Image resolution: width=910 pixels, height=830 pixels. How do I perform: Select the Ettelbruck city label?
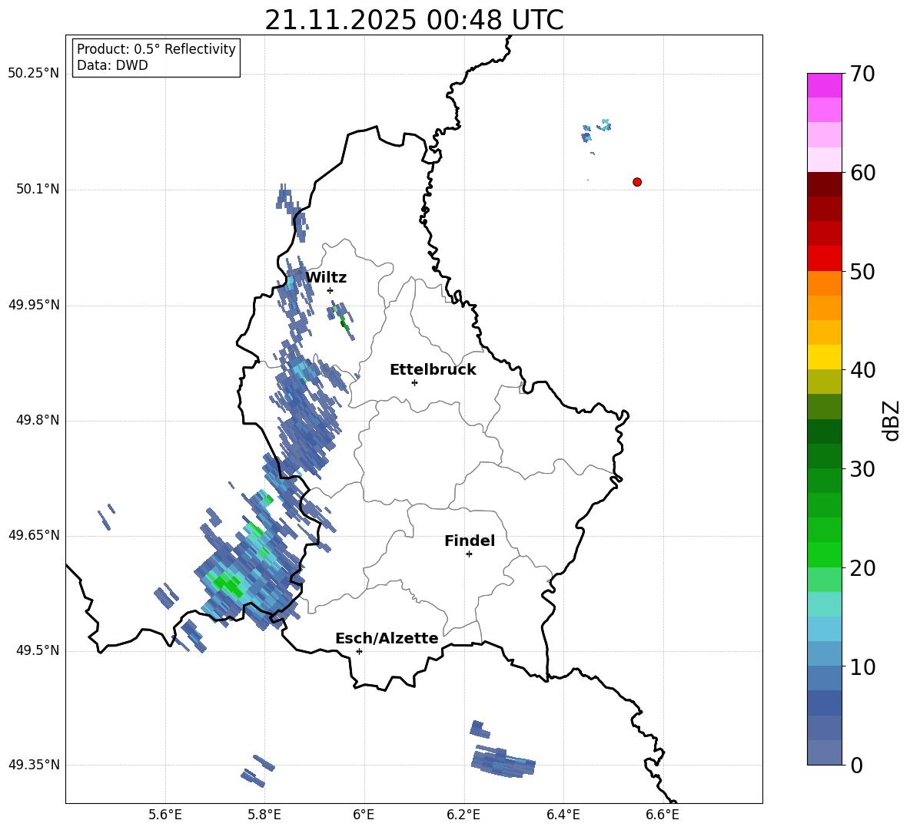pos(433,370)
